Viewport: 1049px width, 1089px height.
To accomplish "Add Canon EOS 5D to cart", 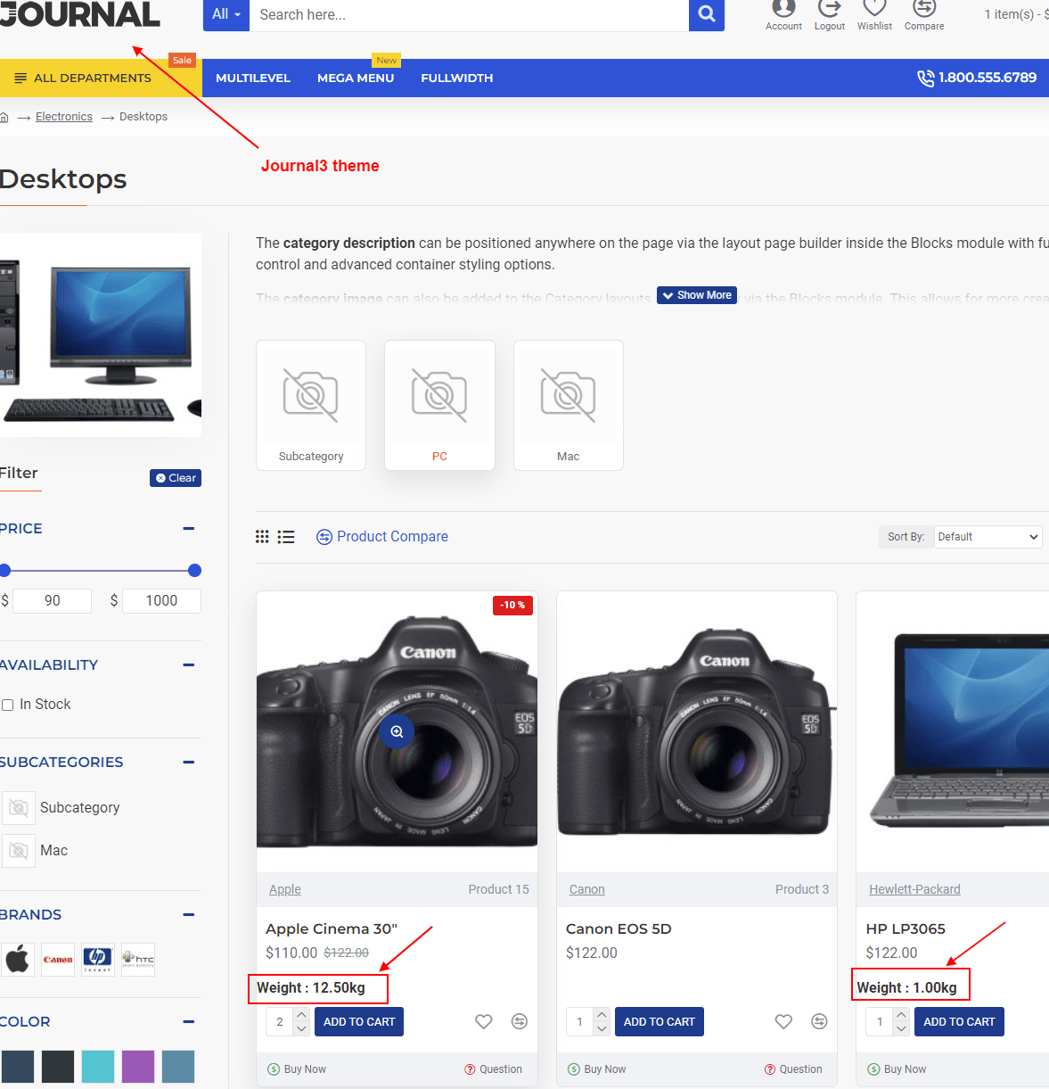I will coord(660,1022).
